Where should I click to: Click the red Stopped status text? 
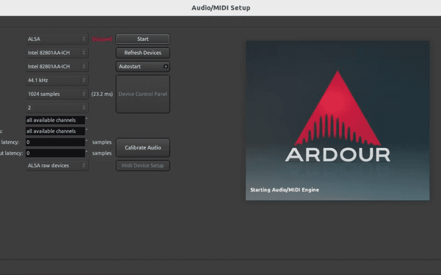(102, 39)
